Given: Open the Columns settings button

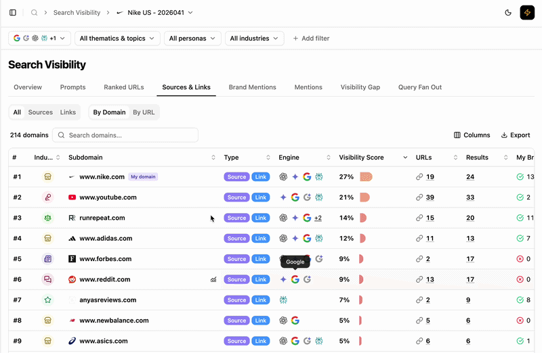Looking at the screenshot, I should pyautogui.click(x=472, y=135).
